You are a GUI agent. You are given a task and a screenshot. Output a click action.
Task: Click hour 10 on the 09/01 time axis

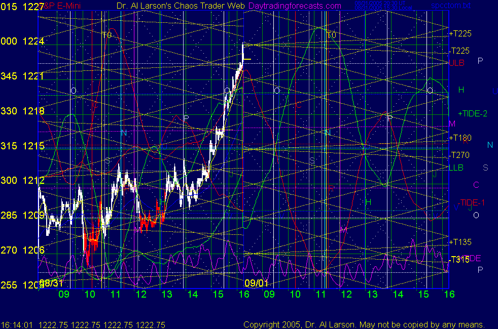[295, 294]
